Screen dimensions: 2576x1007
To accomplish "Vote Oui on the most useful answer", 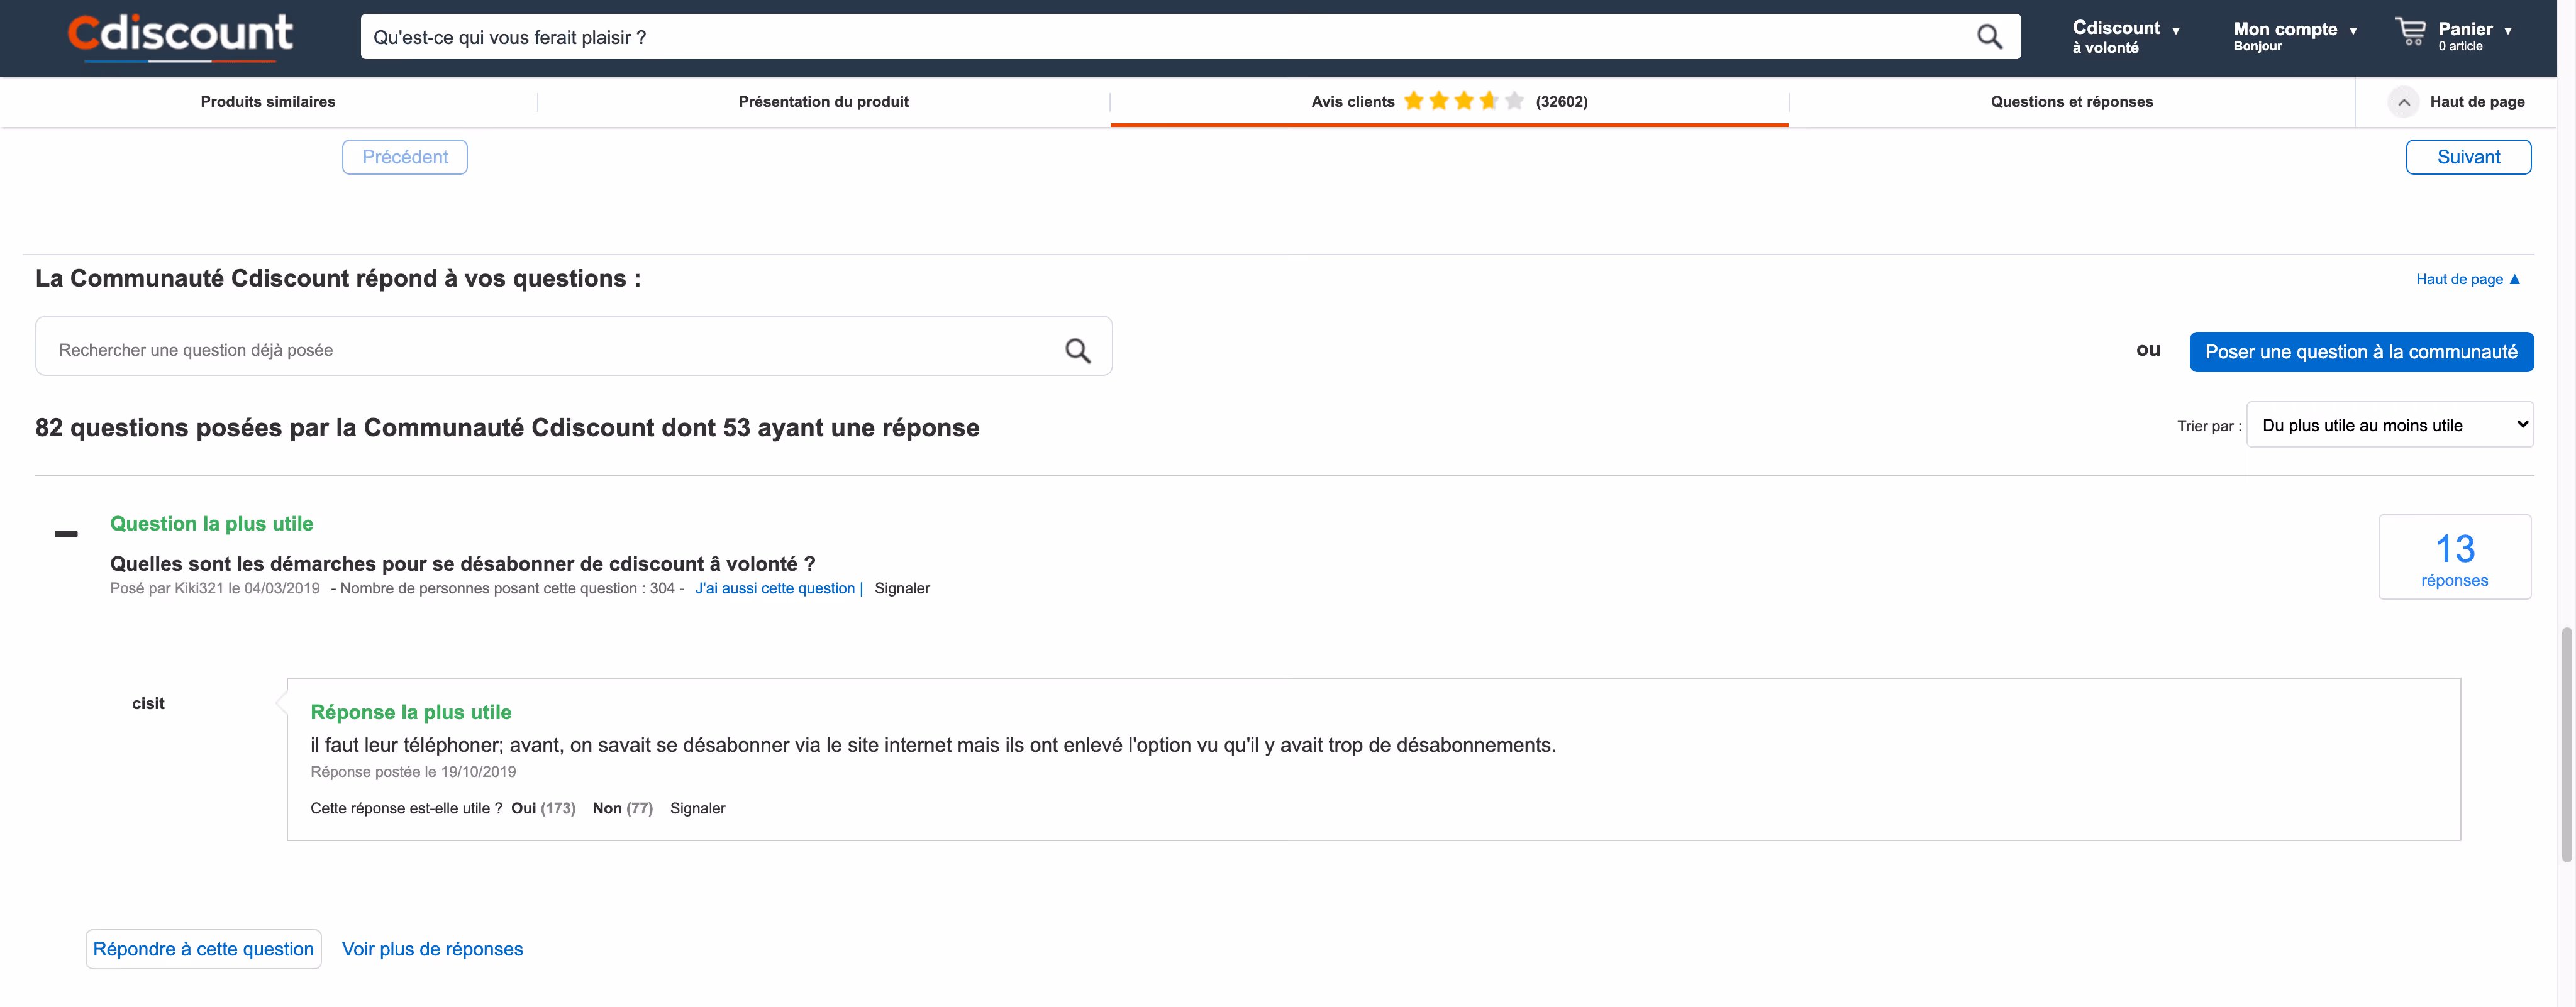I will [524, 807].
